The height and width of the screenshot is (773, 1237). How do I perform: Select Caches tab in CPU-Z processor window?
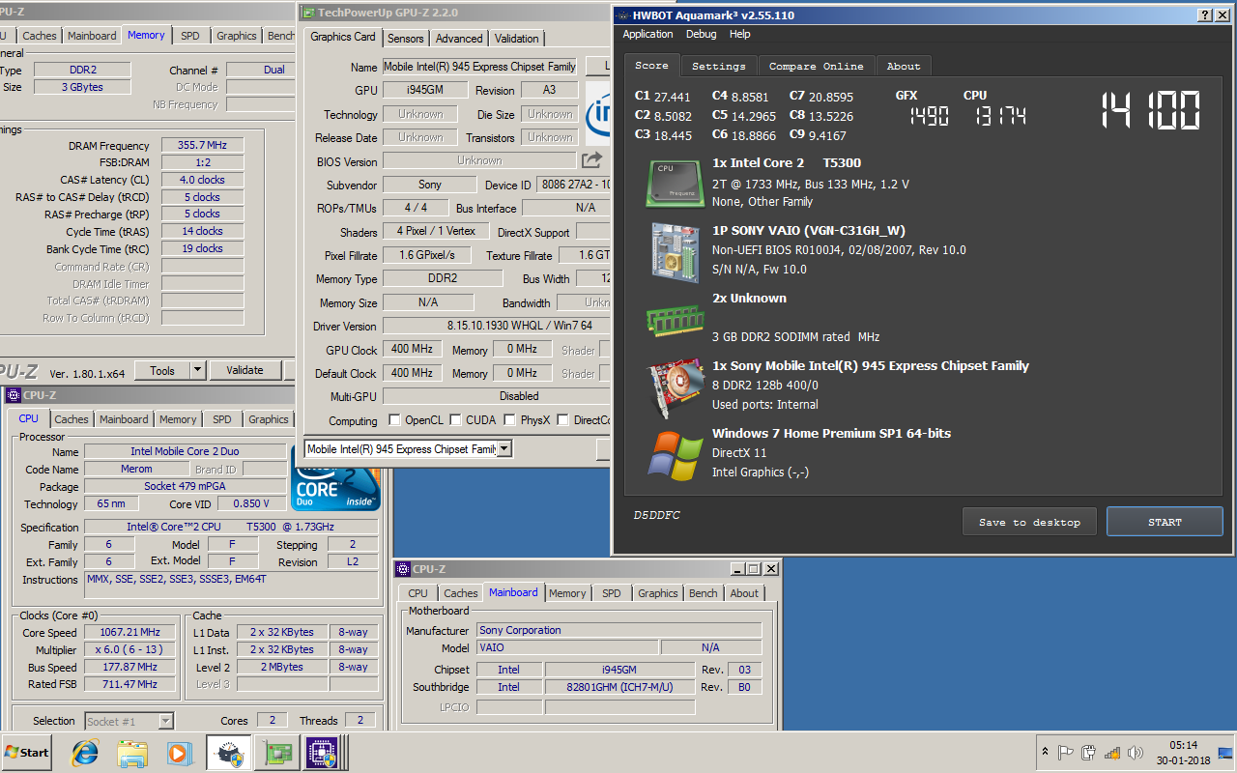(x=72, y=419)
